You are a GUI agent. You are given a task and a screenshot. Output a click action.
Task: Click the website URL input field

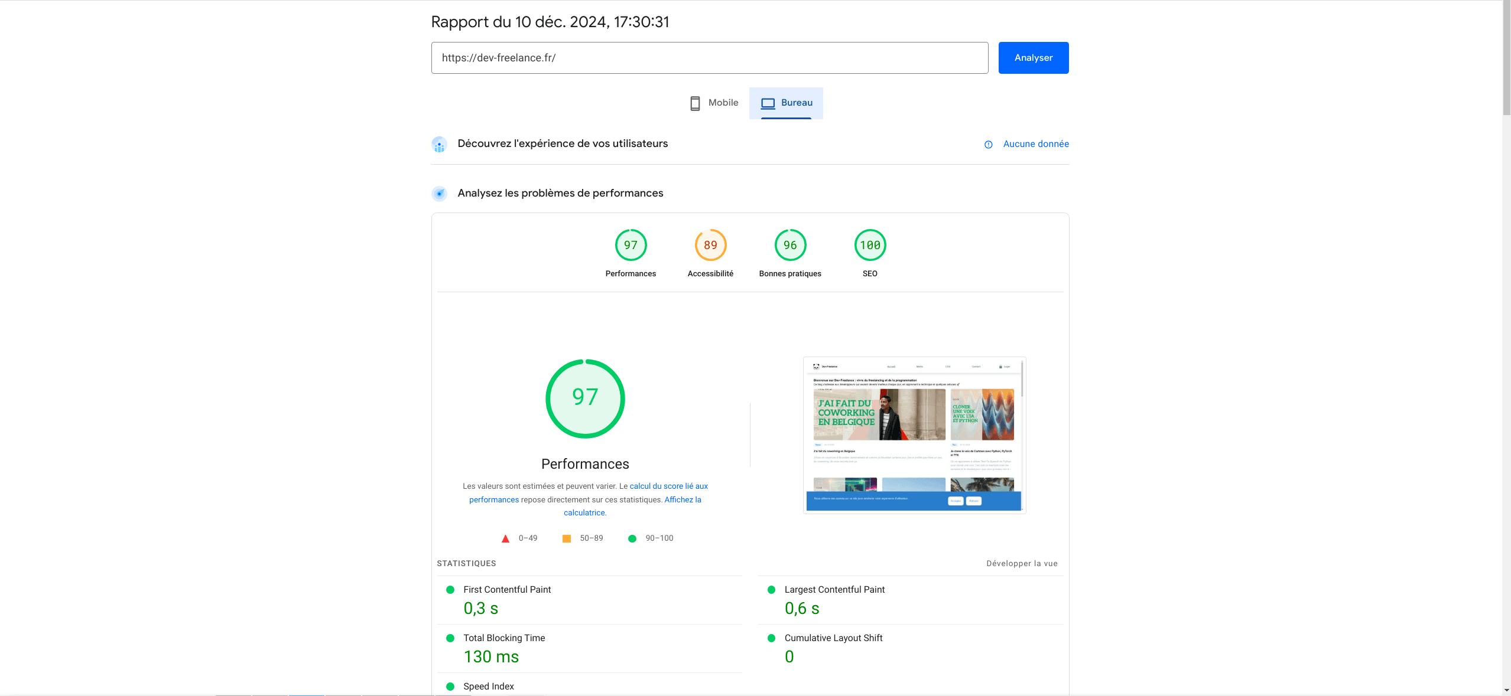point(709,57)
